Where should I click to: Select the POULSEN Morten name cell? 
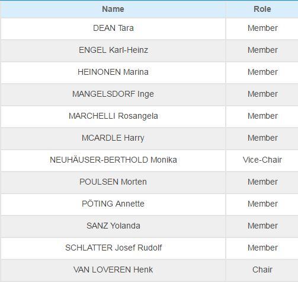pyautogui.click(x=113, y=182)
